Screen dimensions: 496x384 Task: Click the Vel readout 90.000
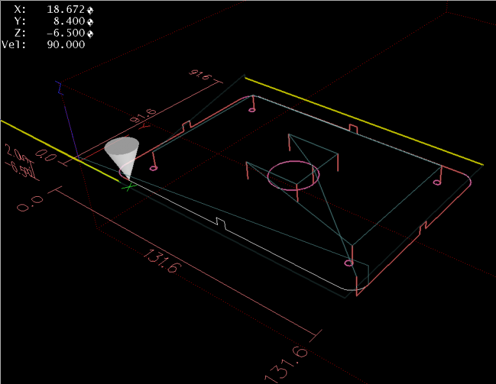tap(66, 45)
